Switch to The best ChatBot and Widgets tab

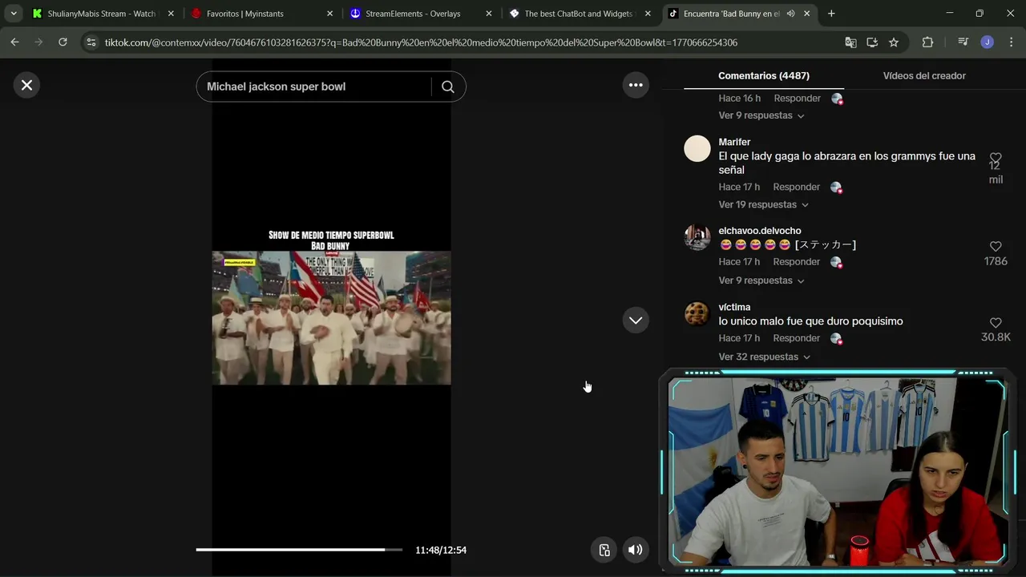click(x=580, y=14)
